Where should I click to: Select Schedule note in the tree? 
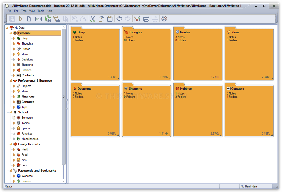27,118
